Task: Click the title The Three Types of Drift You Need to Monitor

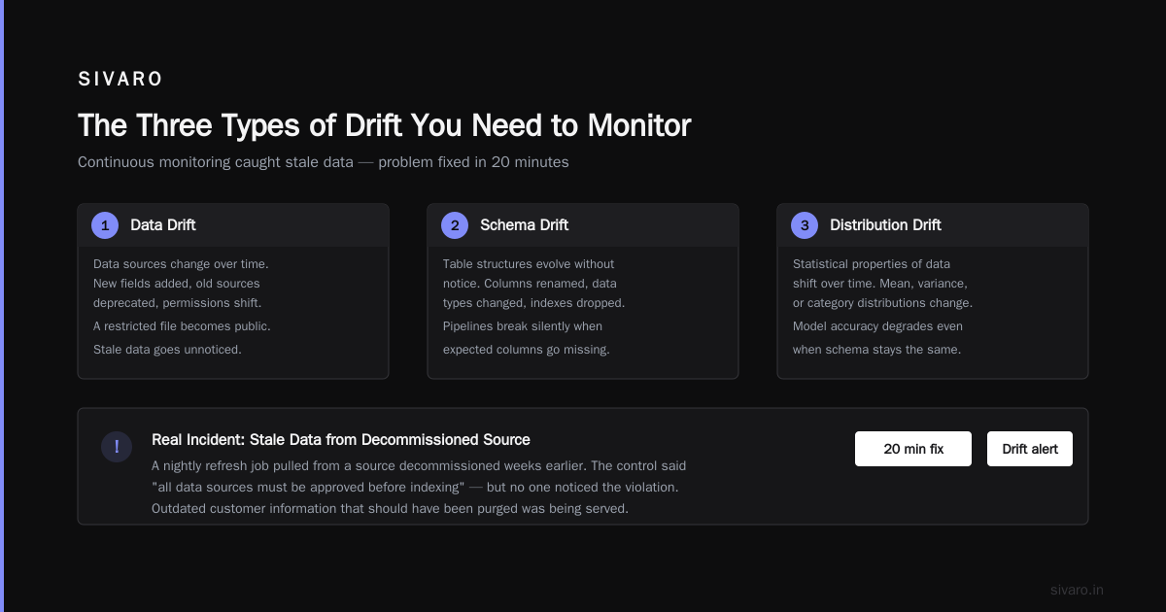Action: tap(385, 125)
